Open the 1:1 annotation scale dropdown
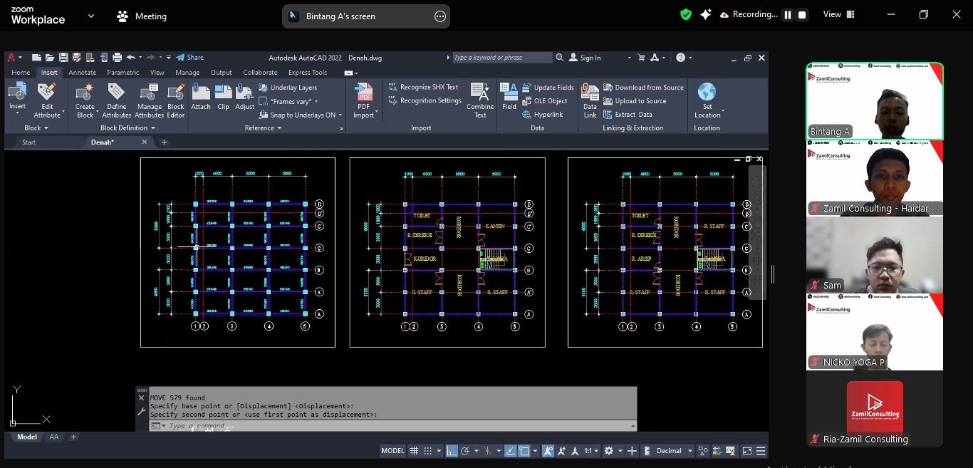Screen dimensions: 973x468 point(591,451)
